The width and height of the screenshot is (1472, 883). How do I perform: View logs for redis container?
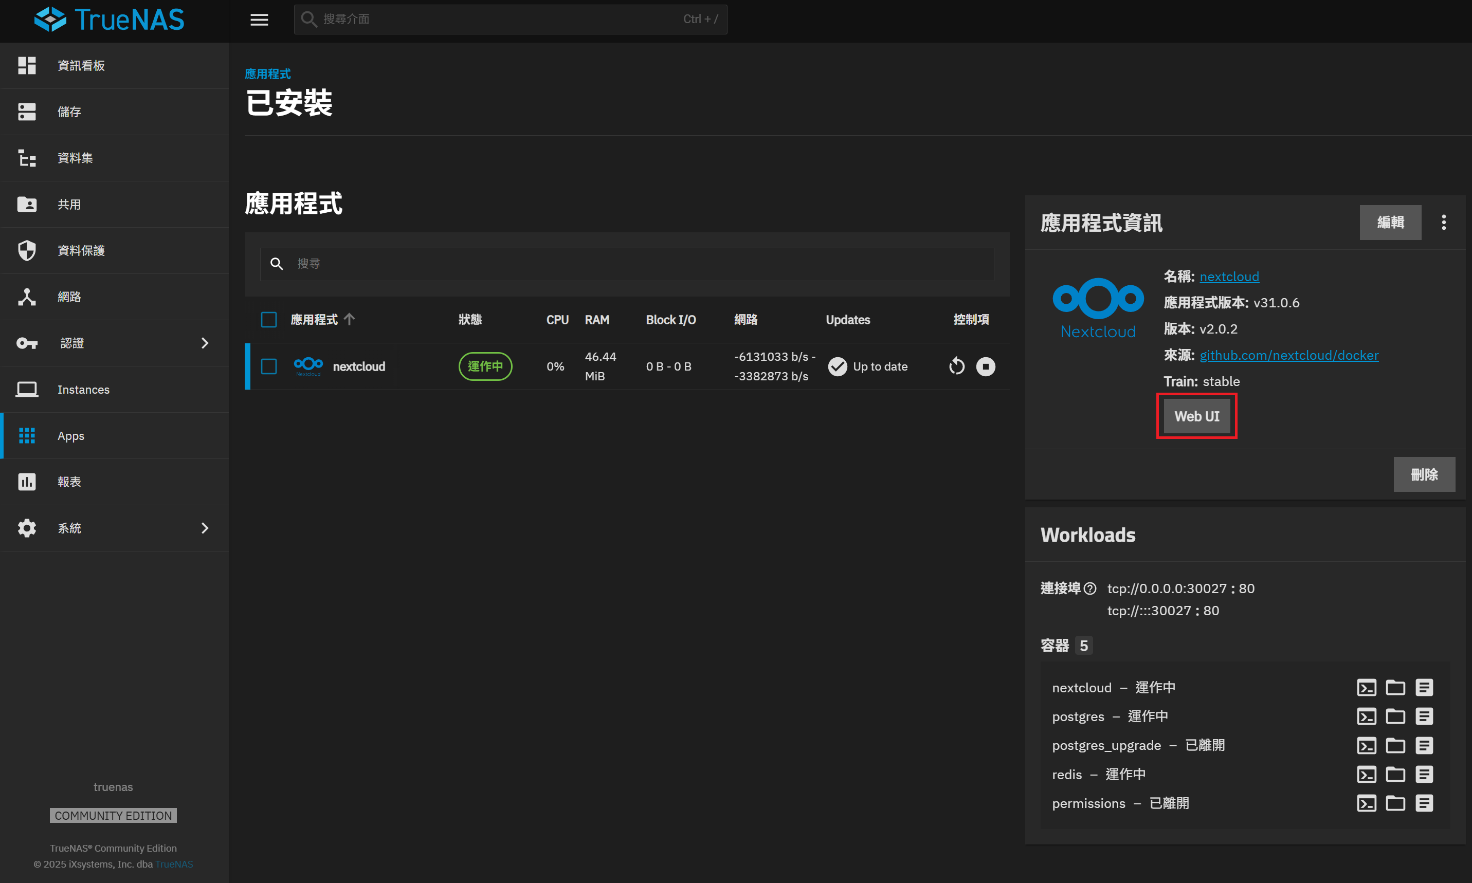pos(1424,774)
